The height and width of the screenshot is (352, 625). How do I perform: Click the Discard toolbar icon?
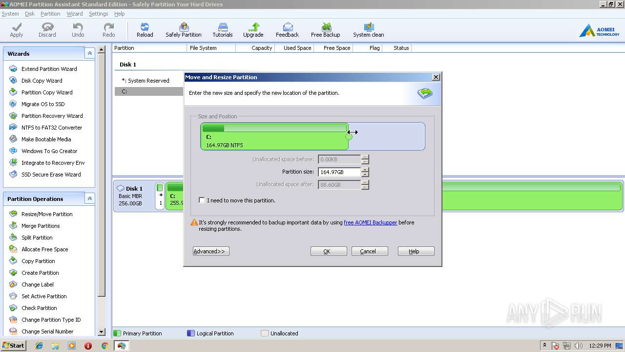click(47, 30)
